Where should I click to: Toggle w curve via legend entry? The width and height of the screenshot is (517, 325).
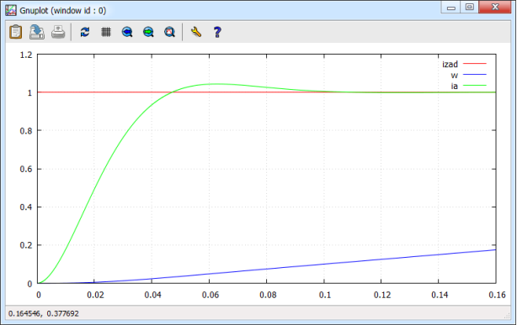click(455, 75)
